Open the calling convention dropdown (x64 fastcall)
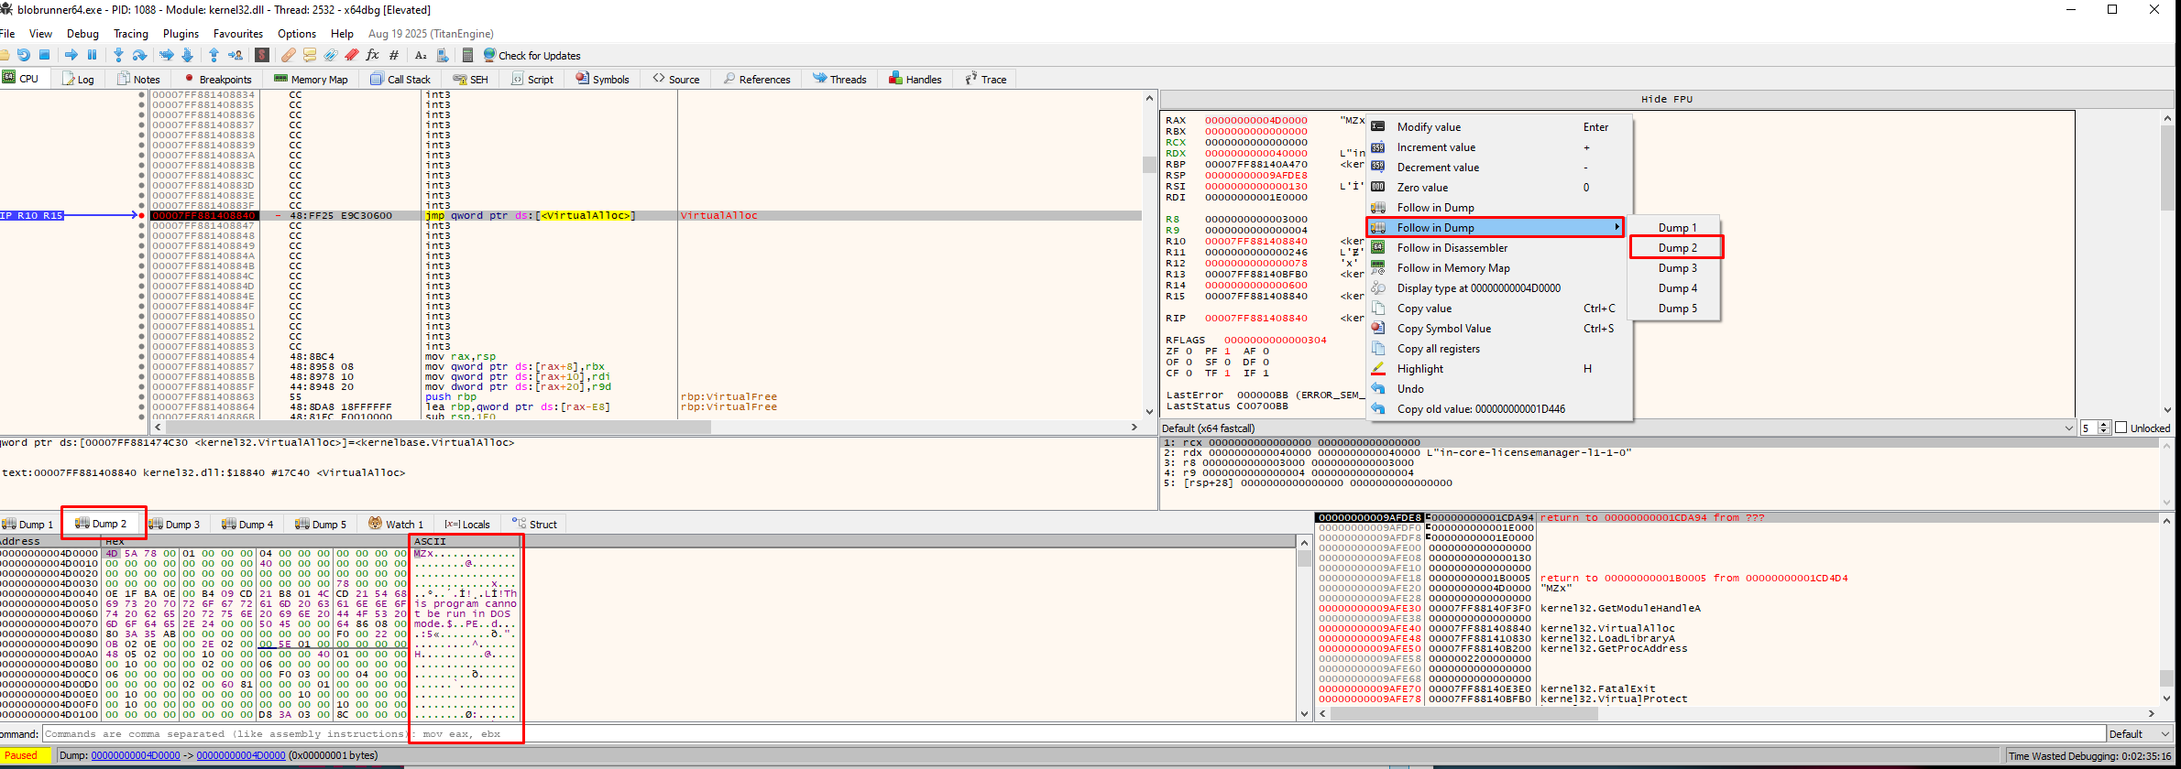 point(1617,428)
